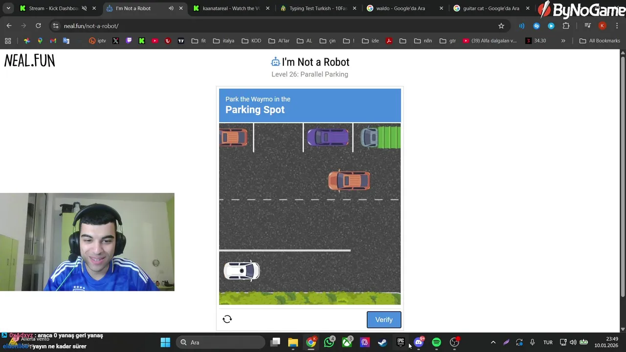Open Alfa dalgaları YouTube bookmark
Image resolution: width=626 pixels, height=352 pixels.
pyautogui.click(x=490, y=41)
